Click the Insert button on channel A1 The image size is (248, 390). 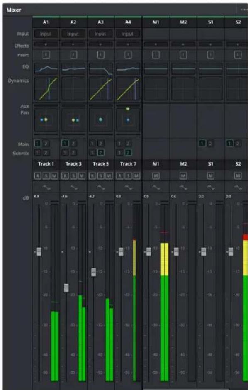[46, 55]
